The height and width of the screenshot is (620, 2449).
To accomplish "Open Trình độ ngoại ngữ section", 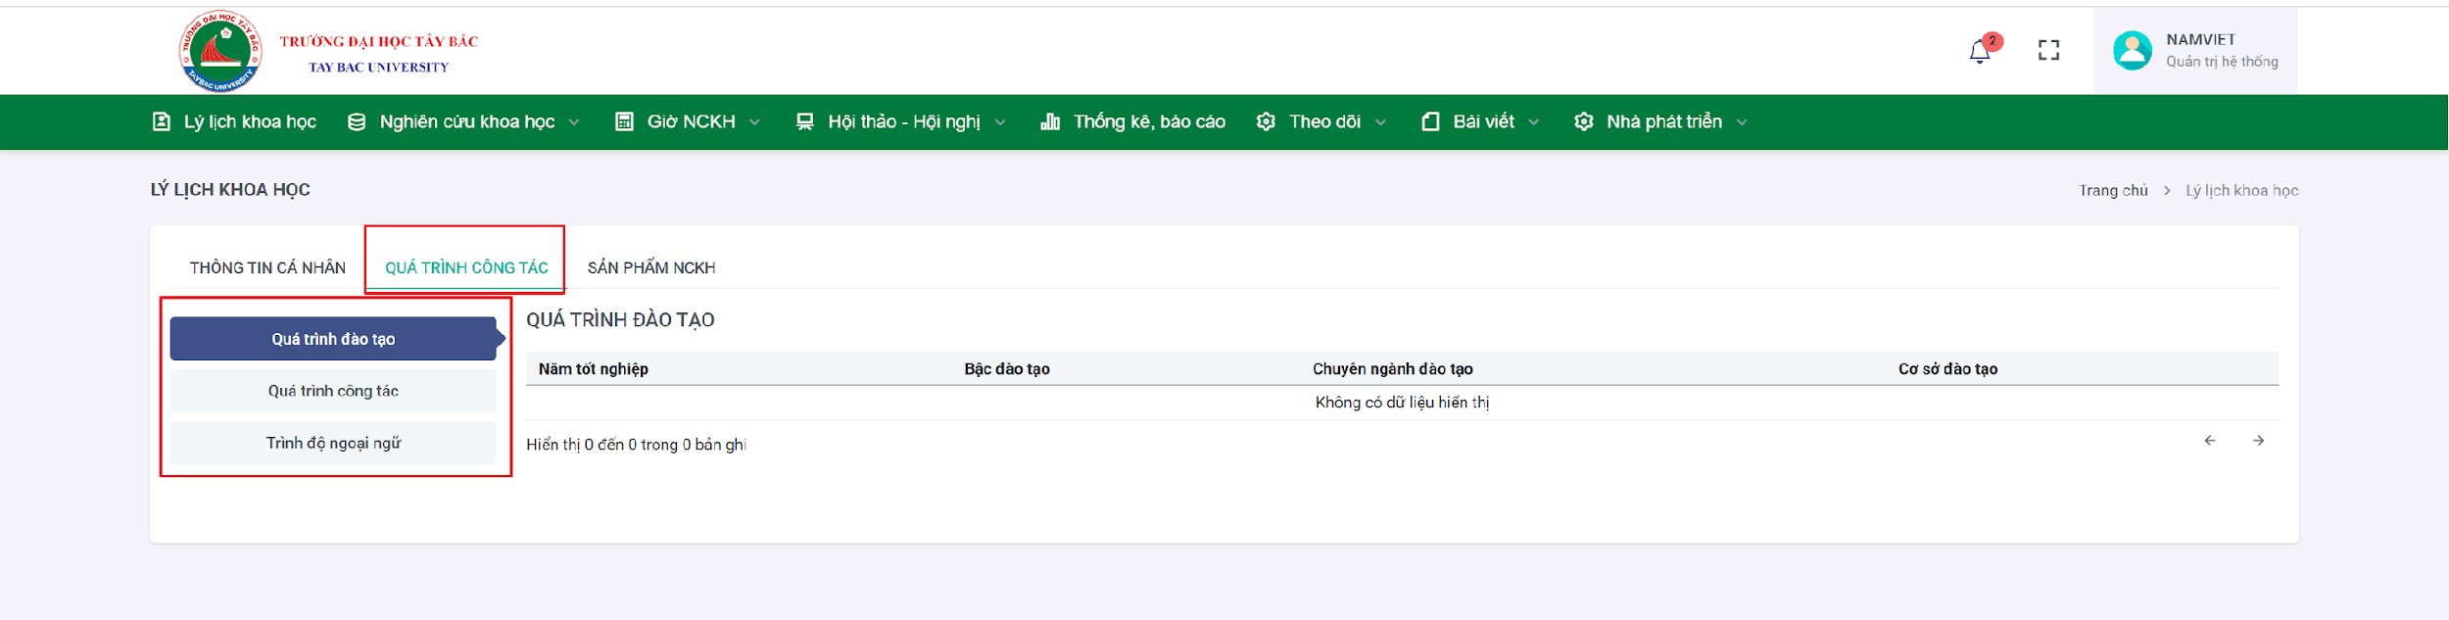I will point(333,443).
